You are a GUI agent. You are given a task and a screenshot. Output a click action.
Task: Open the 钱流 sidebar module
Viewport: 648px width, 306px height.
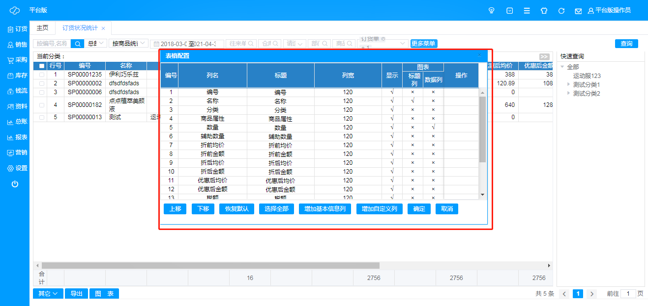pos(17,91)
